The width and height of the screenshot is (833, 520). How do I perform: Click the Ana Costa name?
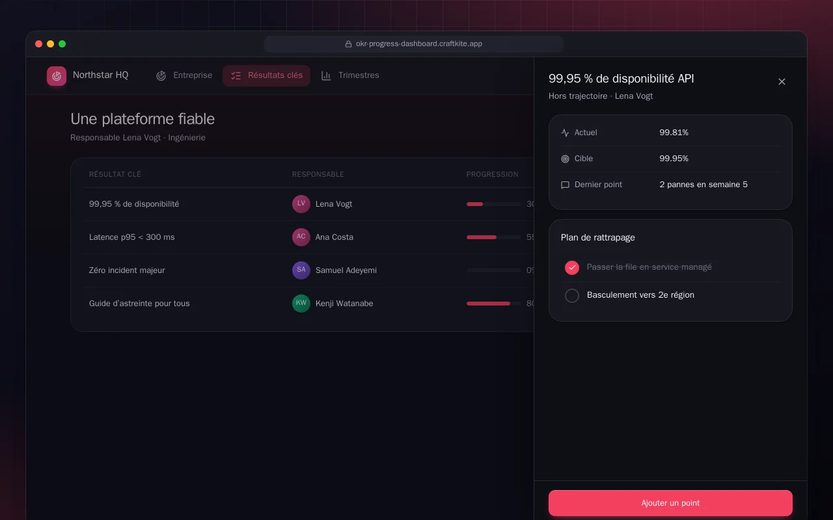click(x=335, y=237)
